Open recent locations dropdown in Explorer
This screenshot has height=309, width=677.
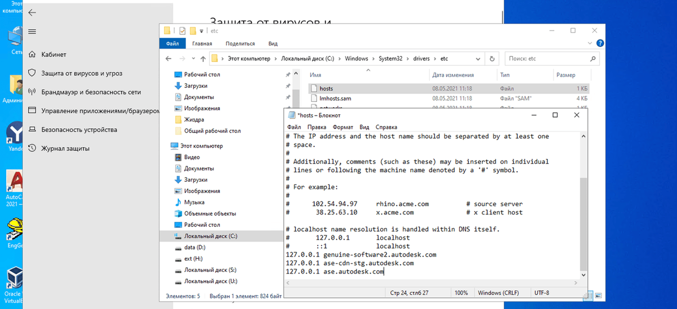click(x=193, y=59)
